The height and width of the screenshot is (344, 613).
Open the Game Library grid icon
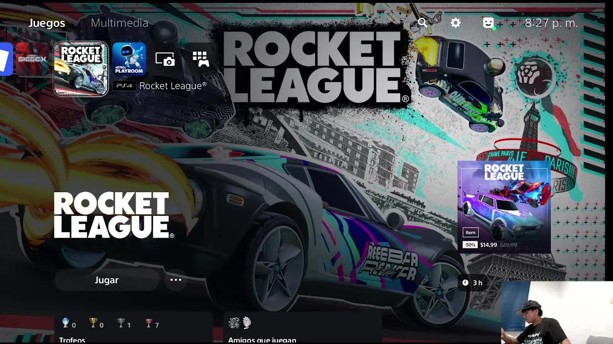point(201,59)
